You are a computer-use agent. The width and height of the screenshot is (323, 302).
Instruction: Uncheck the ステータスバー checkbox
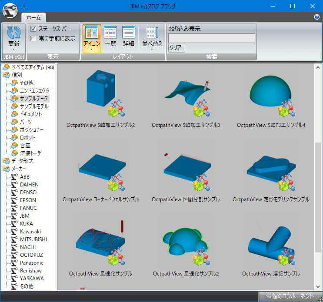point(33,29)
